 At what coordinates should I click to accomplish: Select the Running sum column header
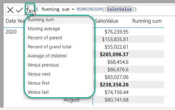pos(147,21)
